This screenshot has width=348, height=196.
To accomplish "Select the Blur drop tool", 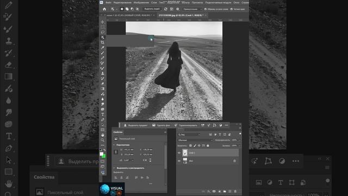I will point(103,99).
